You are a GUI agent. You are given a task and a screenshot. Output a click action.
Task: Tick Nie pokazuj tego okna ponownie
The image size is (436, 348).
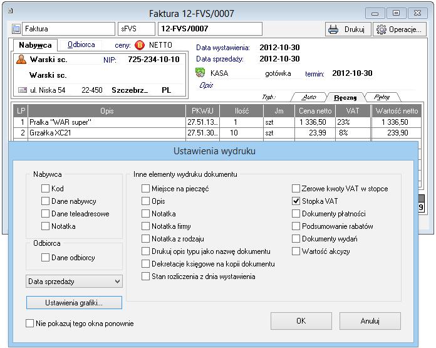tap(29, 323)
